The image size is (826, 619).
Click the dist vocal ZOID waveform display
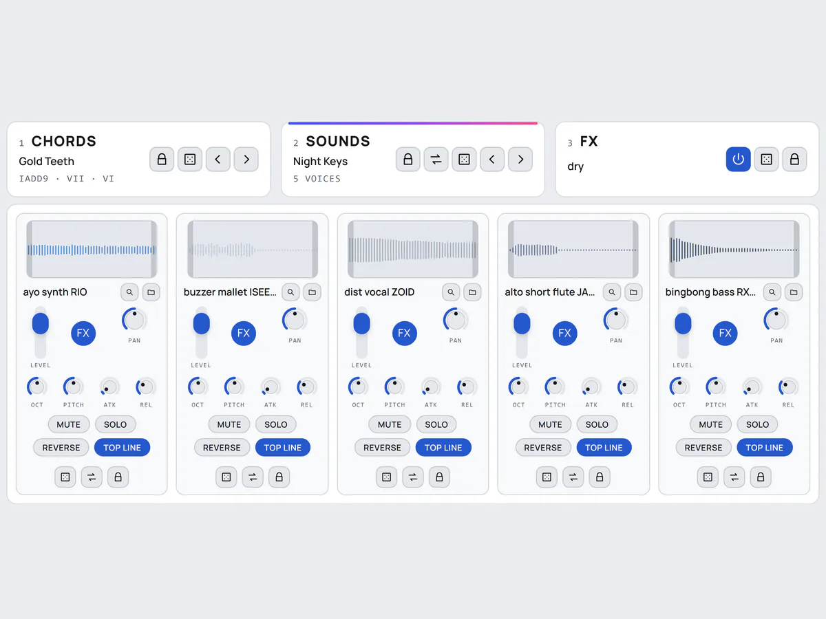[413, 250]
